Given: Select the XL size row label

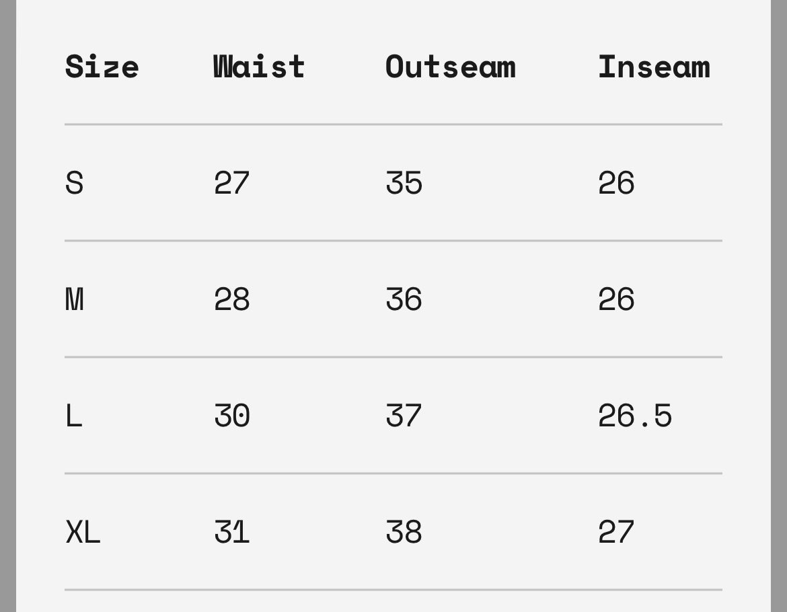Looking at the screenshot, I should (x=83, y=532).
